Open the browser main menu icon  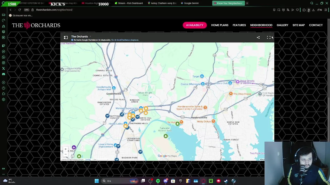pyautogui.click(x=326, y=10)
